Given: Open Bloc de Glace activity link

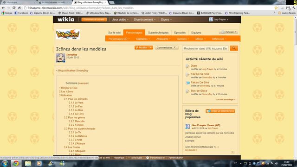Looking at the screenshot, I should coord(199,91).
